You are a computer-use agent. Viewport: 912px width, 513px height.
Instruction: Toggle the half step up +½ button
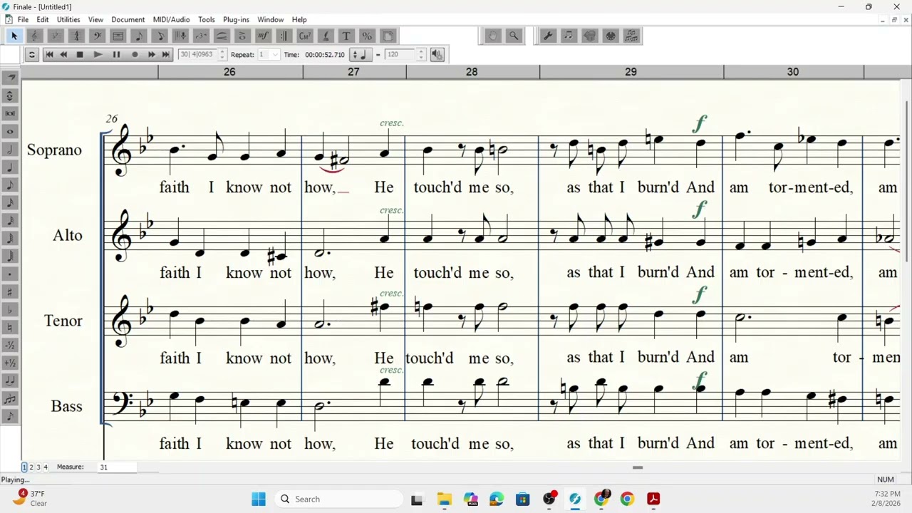[10, 363]
